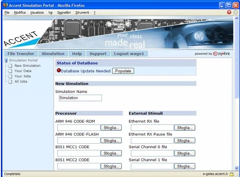
Task: Switch to the File Transfer tab
Action: click(21, 54)
